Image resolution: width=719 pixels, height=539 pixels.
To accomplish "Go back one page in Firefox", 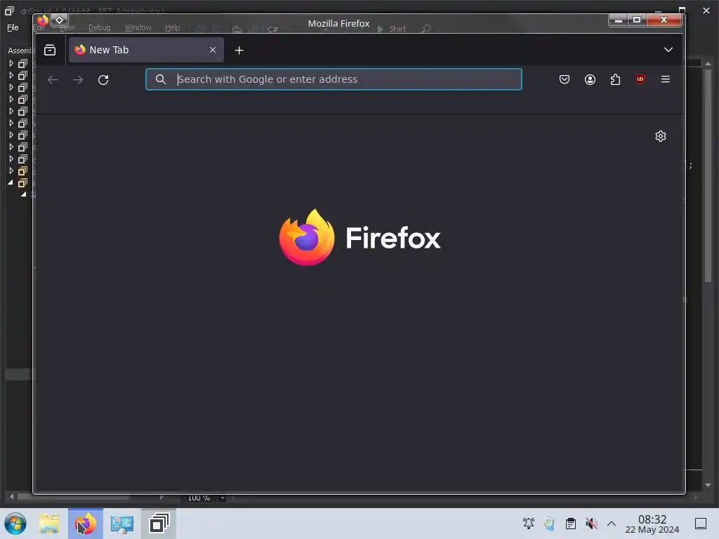I will point(53,80).
